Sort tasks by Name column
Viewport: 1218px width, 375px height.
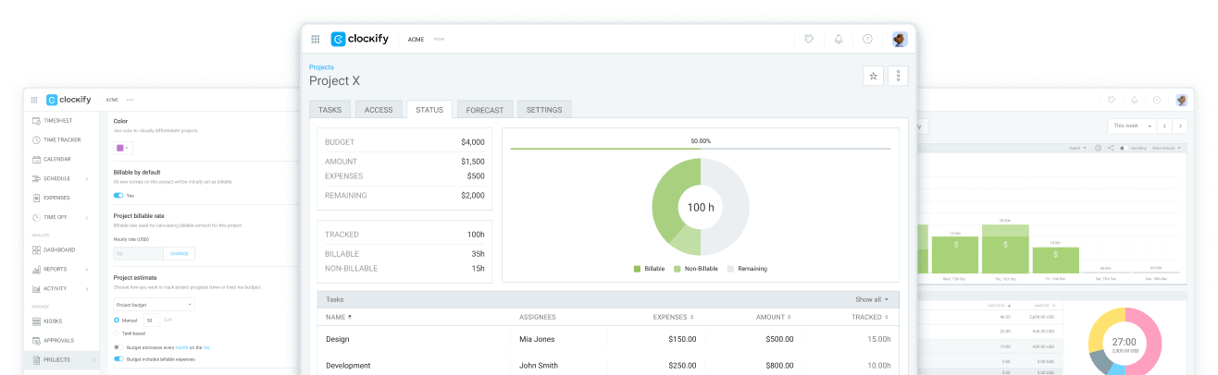(x=339, y=317)
